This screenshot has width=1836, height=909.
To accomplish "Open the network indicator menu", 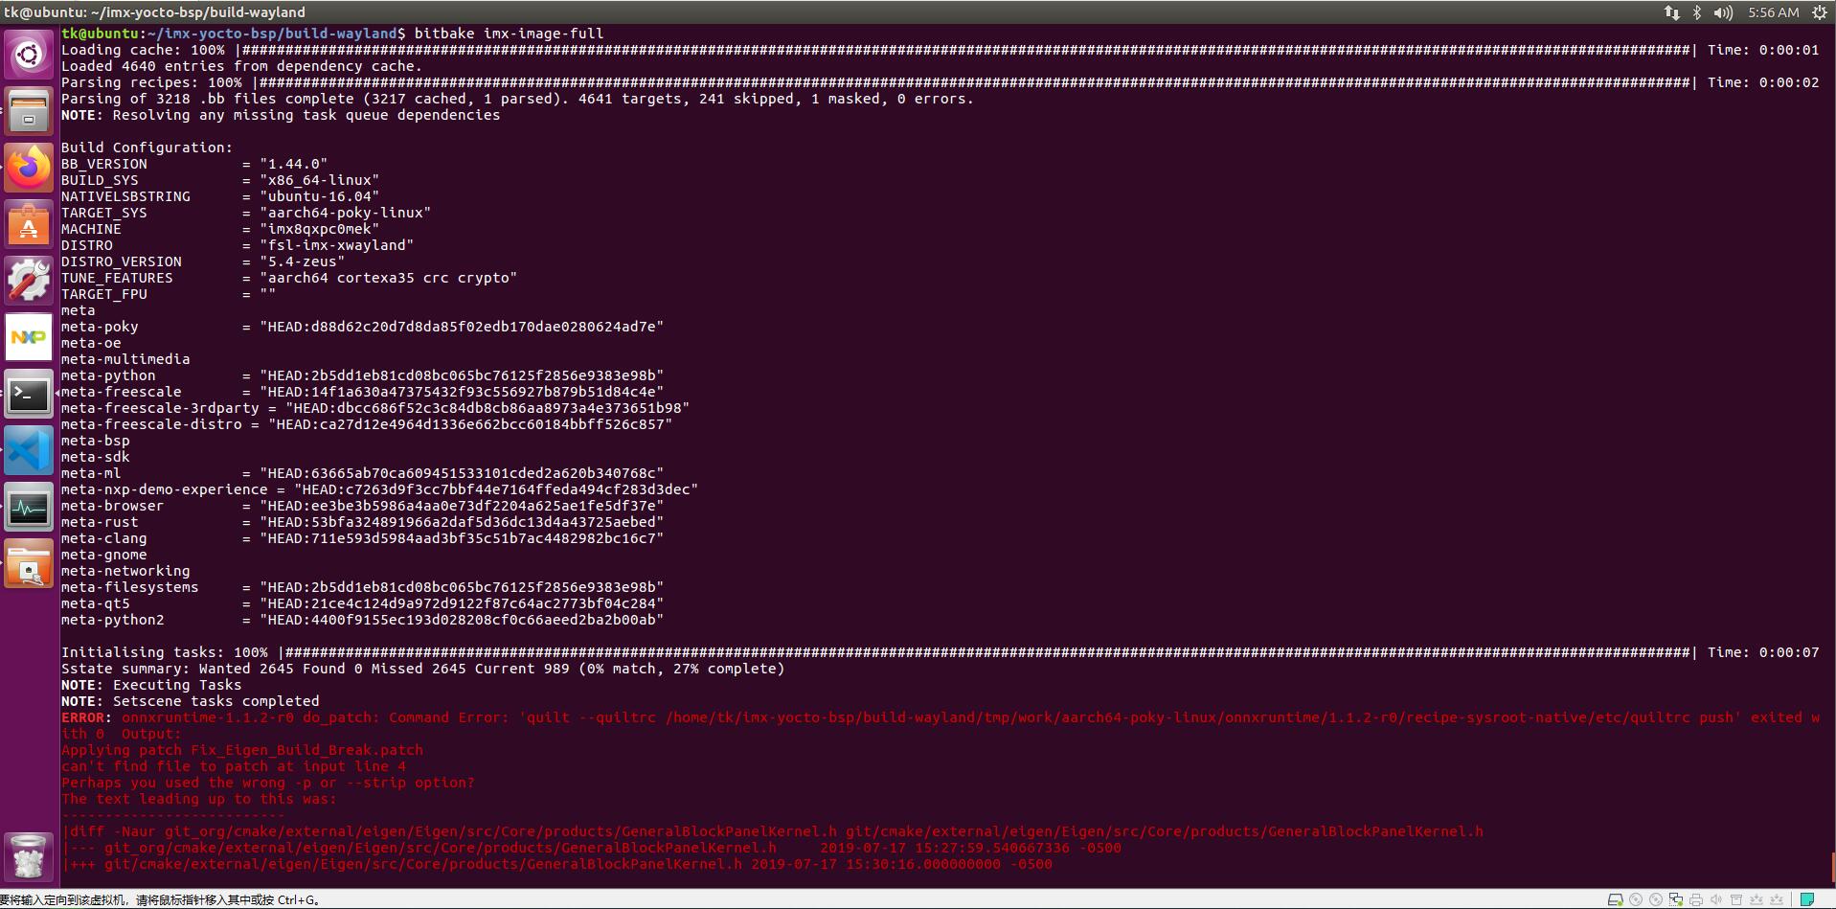I will click(x=1670, y=11).
